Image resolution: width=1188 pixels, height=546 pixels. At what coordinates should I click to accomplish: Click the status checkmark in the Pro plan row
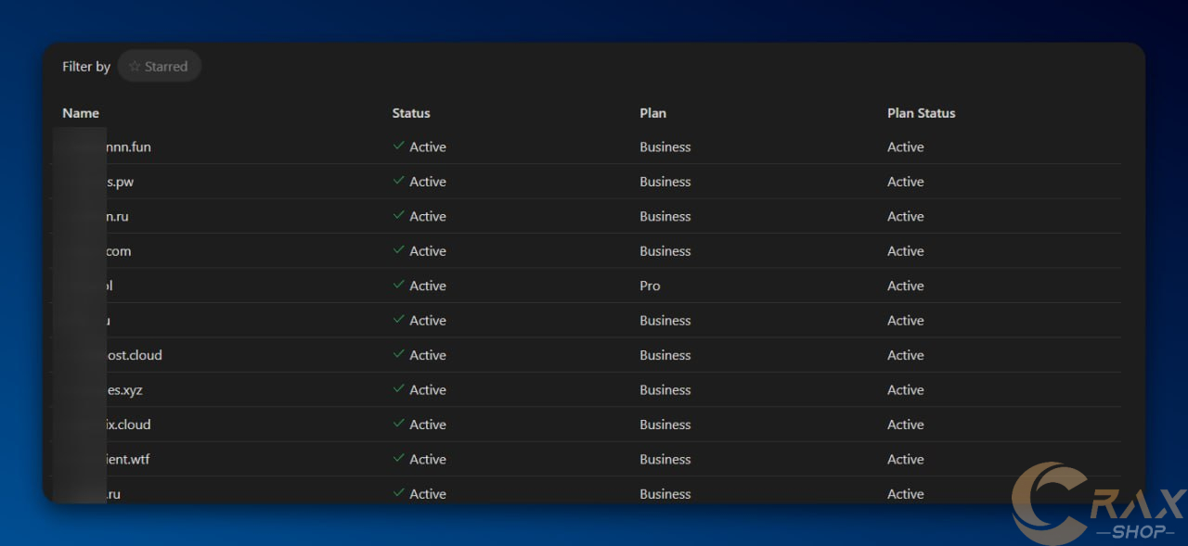point(398,285)
